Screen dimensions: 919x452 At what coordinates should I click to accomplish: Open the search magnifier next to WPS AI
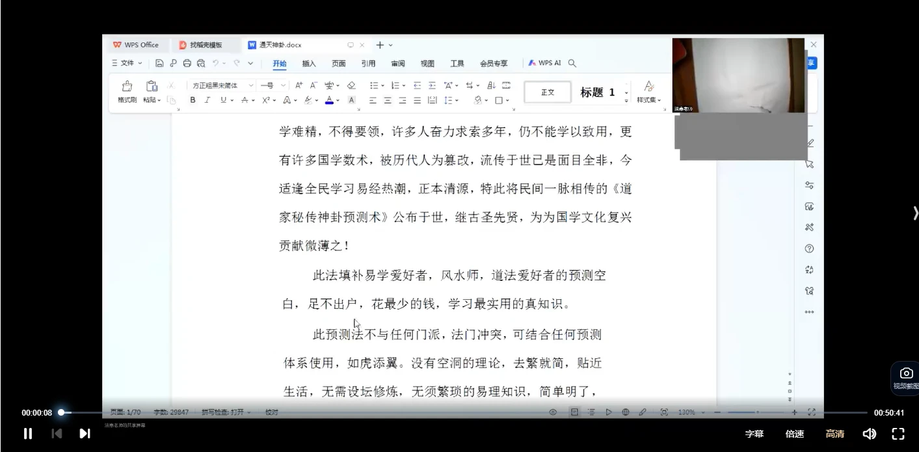pos(572,63)
